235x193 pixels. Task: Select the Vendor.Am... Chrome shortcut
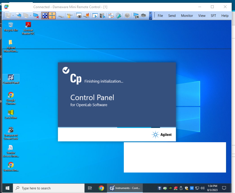11,167
